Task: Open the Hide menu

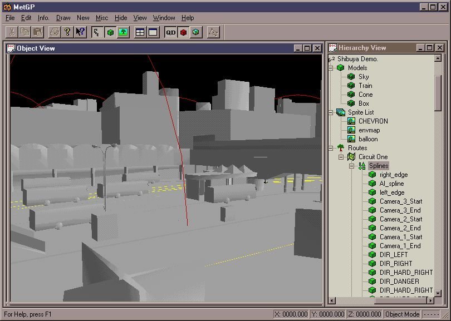Action: pyautogui.click(x=121, y=18)
